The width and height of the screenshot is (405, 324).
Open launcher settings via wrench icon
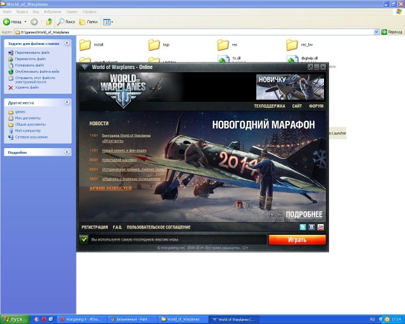coord(310,67)
